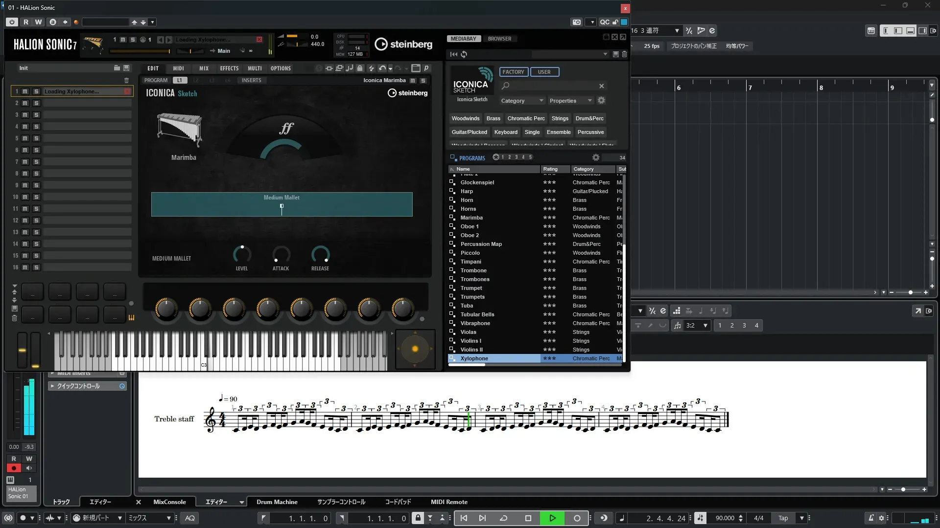Enable the red record arm button on track

coord(14,468)
